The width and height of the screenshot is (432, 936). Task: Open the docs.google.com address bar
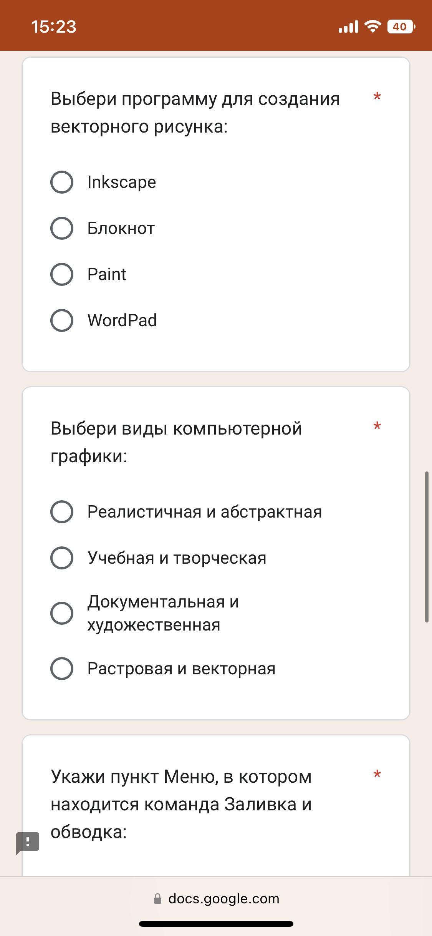pos(216,898)
